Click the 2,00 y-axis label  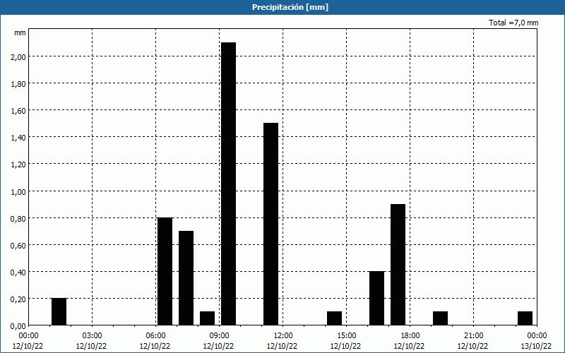coord(18,57)
